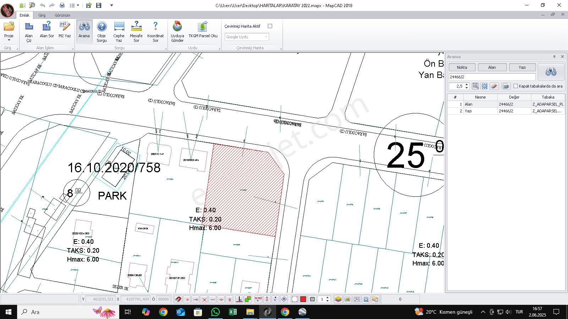
Task: Click the Z elevation icon in bottom toolbar
Action: point(267,299)
